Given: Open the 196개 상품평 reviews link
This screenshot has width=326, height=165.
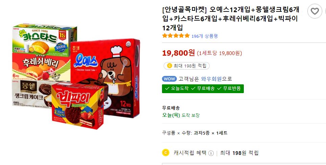Looking at the screenshot, I should [x=204, y=36].
